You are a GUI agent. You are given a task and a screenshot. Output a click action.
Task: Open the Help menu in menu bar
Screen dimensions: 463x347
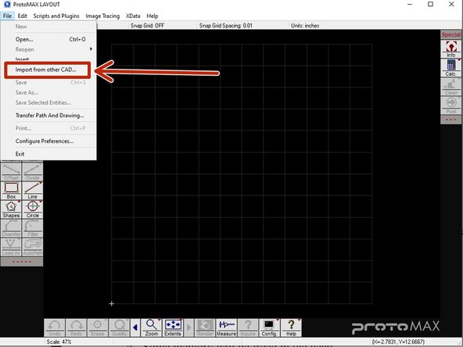153,16
